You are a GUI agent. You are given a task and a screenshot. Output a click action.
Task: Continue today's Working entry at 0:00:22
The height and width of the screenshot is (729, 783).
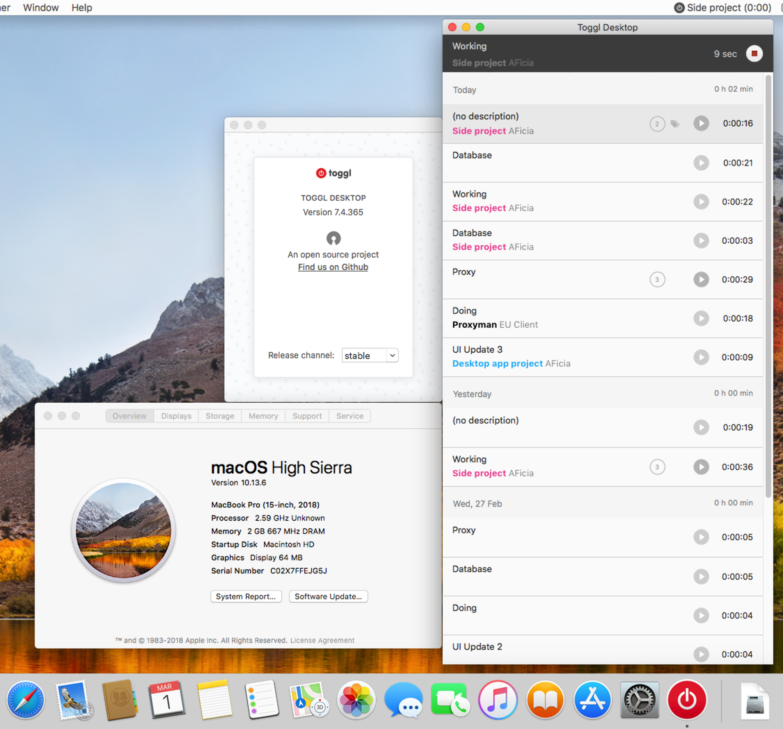(x=701, y=202)
